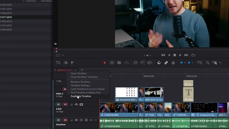Click the skip-to-end icon left of viewer

[x=55, y=44]
